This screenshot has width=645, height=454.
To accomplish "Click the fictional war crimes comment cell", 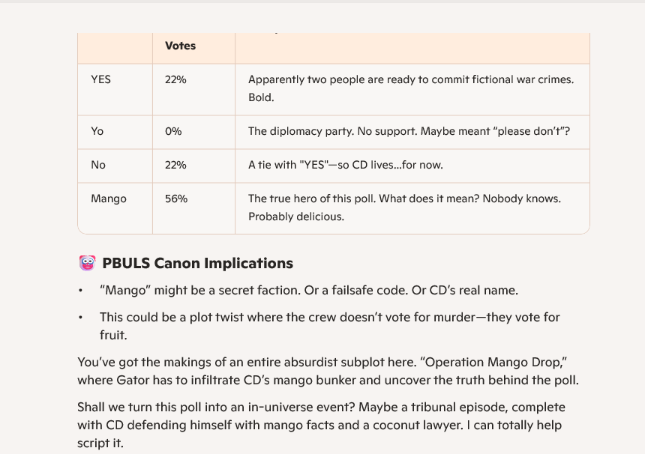I will [411, 88].
